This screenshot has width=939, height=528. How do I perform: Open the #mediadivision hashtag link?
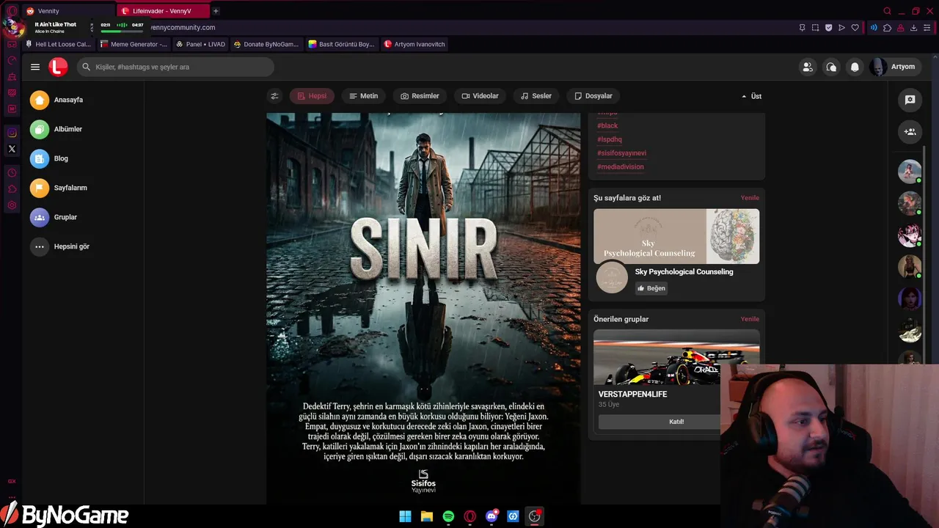click(x=621, y=167)
